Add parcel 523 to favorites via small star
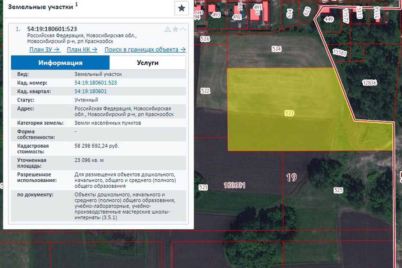 [x=175, y=29]
